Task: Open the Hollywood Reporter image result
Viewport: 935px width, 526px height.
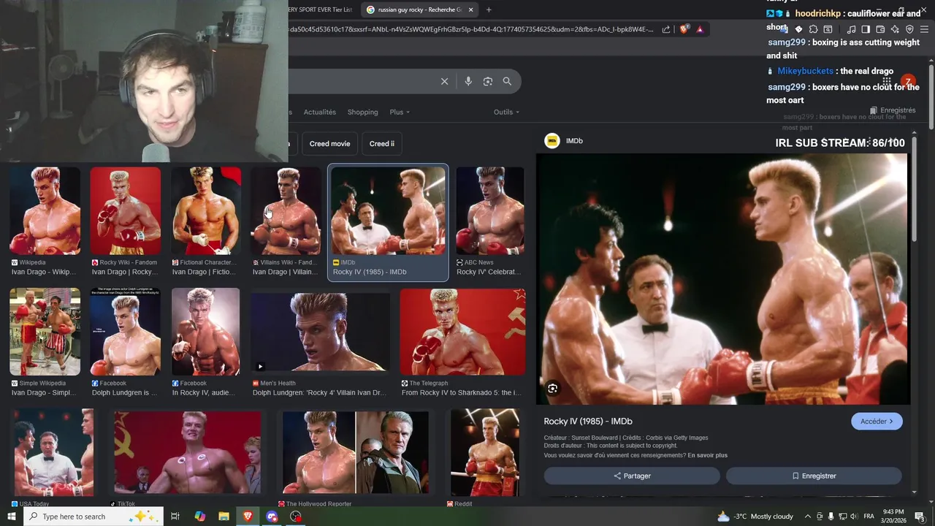Action: tap(356, 453)
